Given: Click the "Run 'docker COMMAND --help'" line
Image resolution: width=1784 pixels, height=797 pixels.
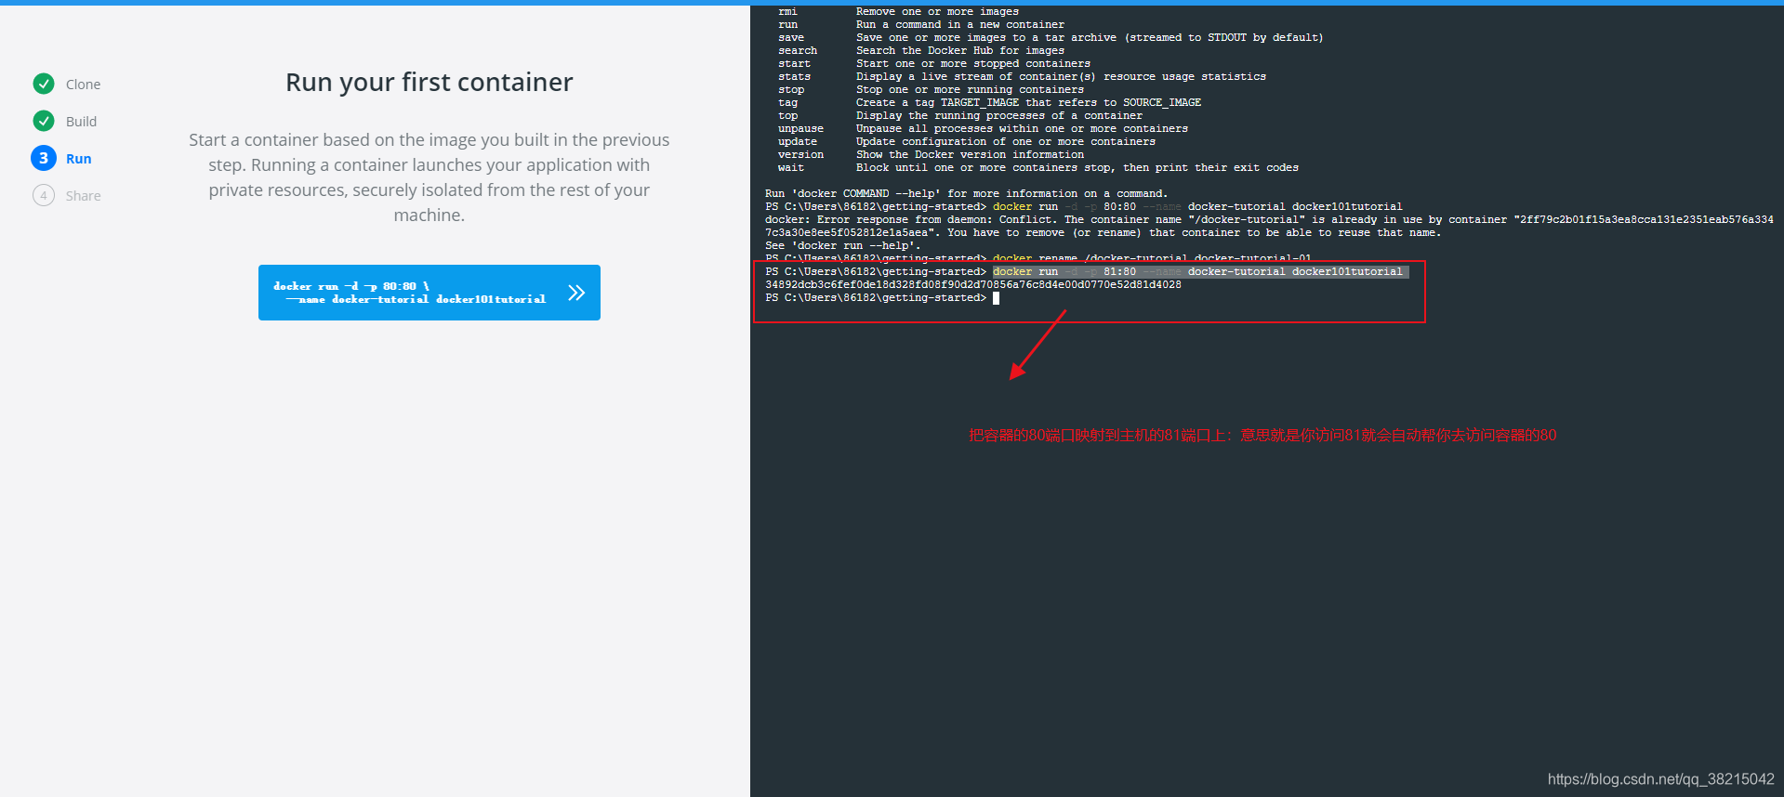Looking at the screenshot, I should click(x=967, y=194).
